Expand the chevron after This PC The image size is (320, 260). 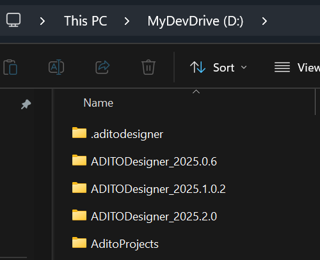127,21
